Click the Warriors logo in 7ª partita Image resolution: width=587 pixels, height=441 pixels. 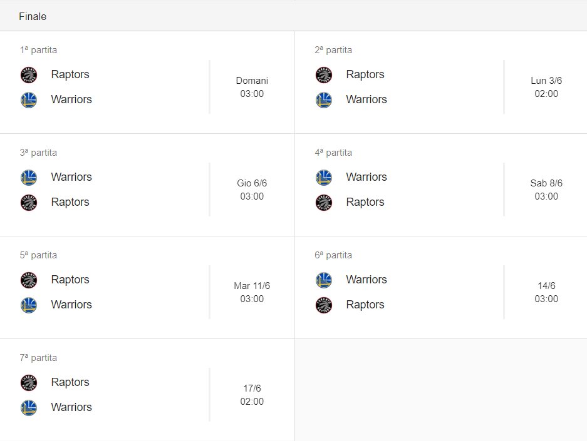point(29,408)
